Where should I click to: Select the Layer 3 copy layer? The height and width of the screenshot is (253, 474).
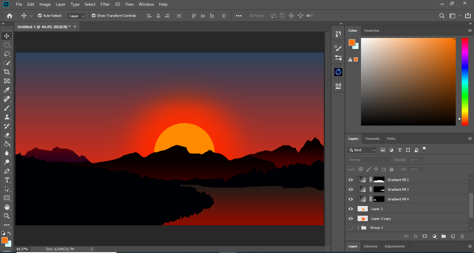click(381, 219)
